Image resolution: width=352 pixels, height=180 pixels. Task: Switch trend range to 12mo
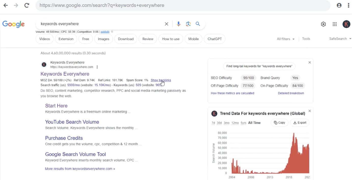[235, 123]
